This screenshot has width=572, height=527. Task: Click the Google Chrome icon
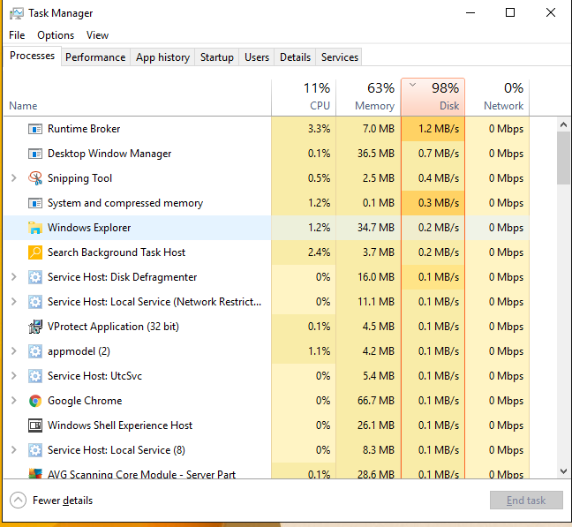[35, 401]
